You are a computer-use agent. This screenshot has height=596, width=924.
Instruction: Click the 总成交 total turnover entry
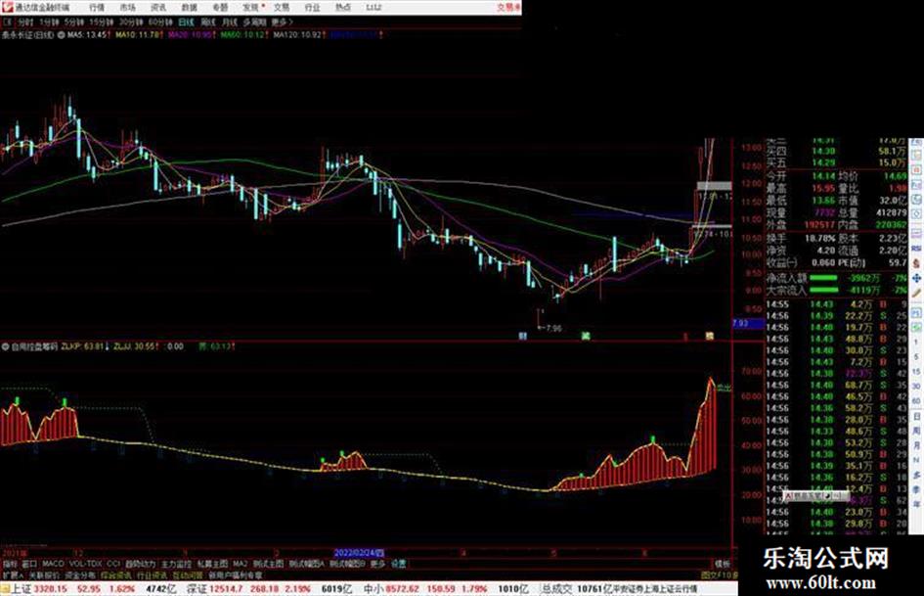pos(580,589)
